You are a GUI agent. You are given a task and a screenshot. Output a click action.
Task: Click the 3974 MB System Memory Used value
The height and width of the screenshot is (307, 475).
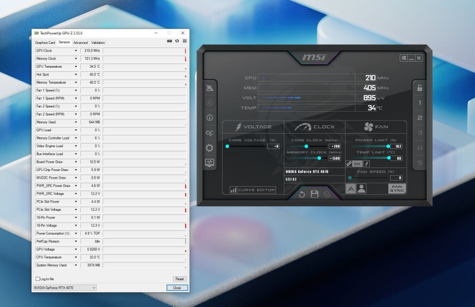point(91,265)
